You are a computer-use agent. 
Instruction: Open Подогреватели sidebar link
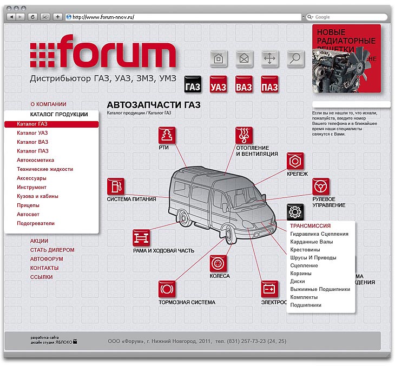click(36, 223)
